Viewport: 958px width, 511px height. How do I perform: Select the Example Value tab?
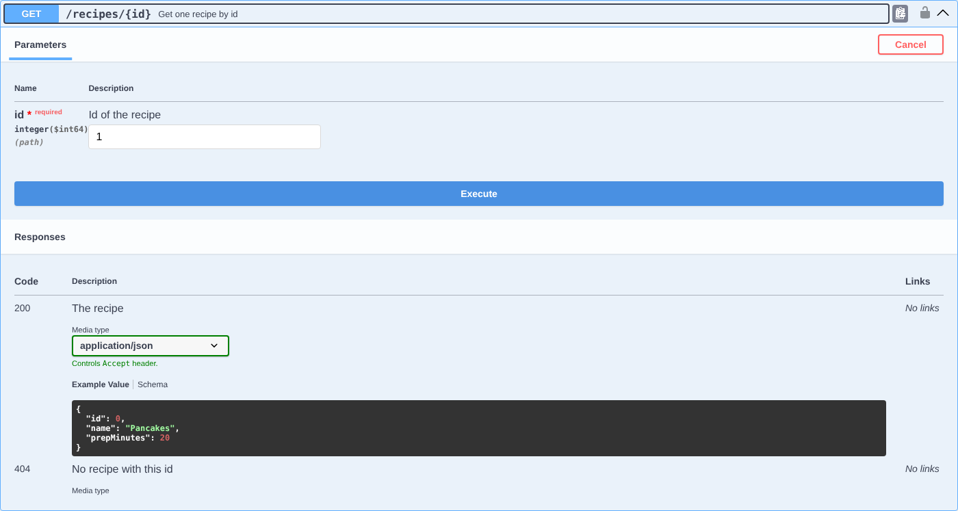click(x=101, y=384)
